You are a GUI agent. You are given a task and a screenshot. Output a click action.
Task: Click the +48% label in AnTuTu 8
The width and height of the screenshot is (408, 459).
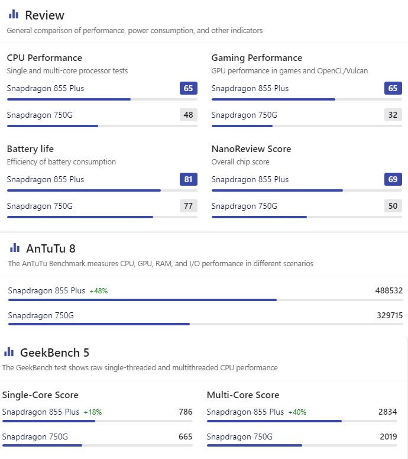(x=99, y=291)
